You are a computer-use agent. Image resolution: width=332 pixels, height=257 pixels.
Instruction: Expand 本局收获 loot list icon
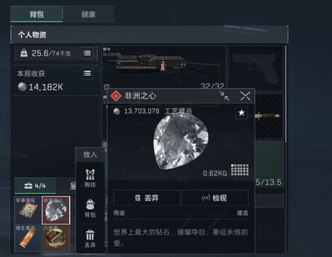click(87, 73)
